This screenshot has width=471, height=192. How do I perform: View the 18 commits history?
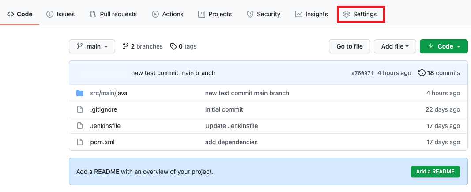pos(439,73)
